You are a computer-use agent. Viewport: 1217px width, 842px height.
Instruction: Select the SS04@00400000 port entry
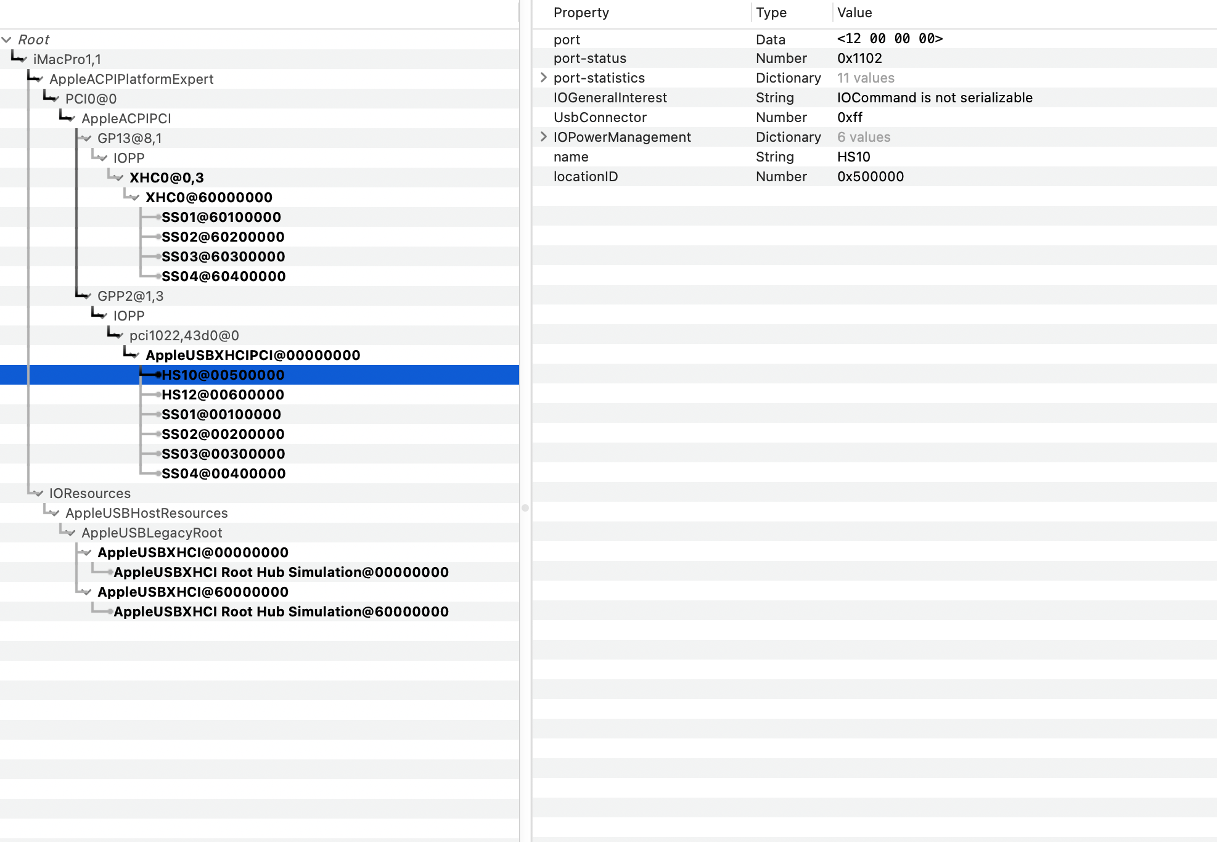tap(223, 473)
